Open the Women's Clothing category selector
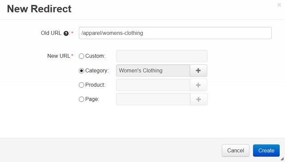 (153, 70)
